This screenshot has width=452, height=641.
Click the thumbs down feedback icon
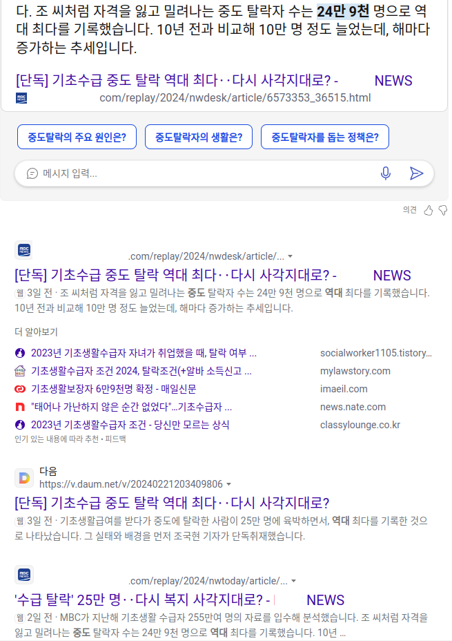pos(442,210)
